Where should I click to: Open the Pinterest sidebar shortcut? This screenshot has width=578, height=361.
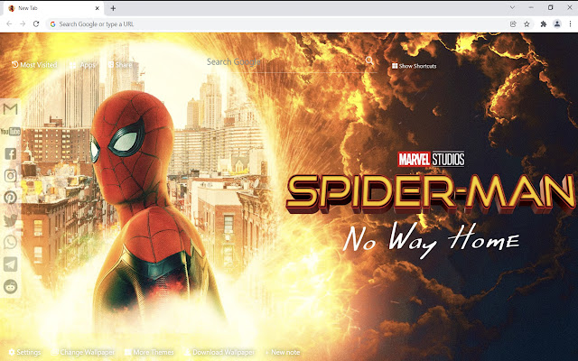[10, 198]
